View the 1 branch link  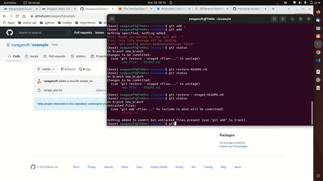68,69
